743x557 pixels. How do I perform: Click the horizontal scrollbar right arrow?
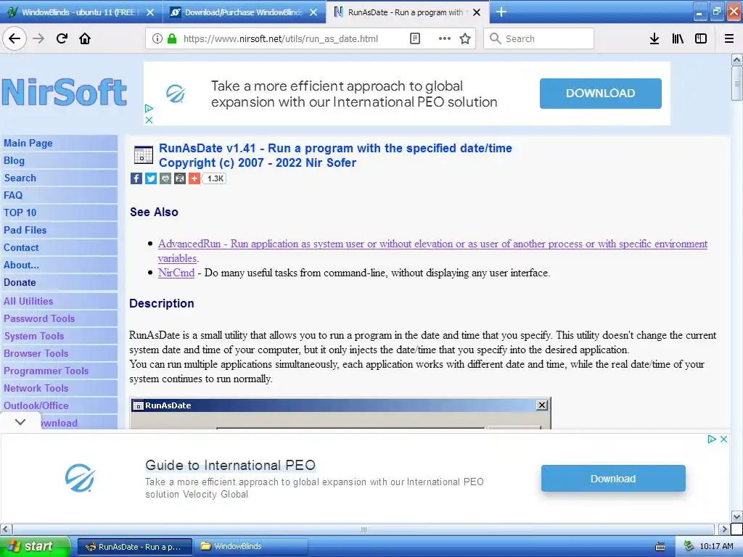click(723, 529)
